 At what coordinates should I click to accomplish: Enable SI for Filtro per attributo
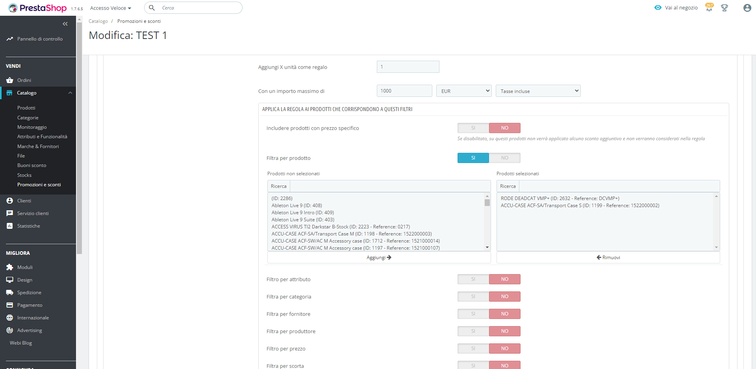coord(473,279)
